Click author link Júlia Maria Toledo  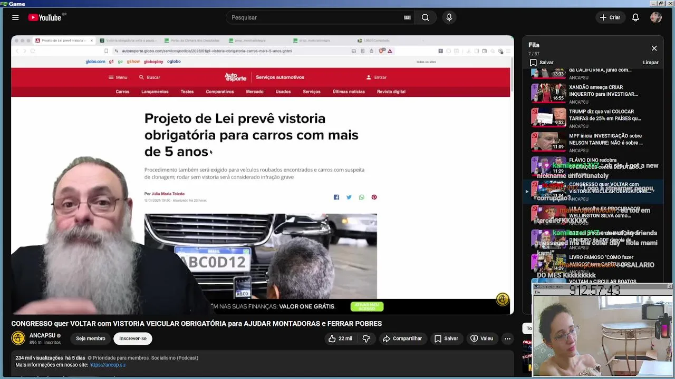coord(168,194)
